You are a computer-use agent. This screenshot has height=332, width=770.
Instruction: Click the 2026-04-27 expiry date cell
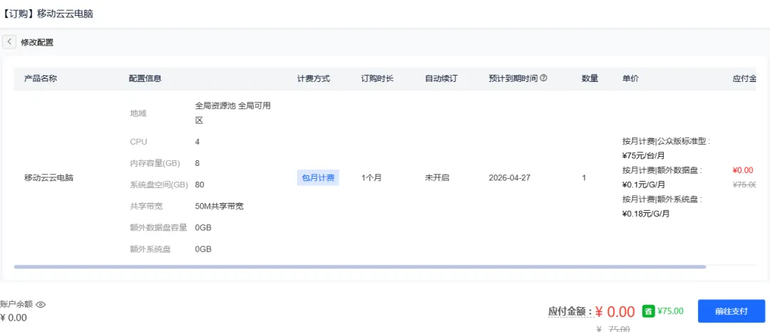click(x=510, y=178)
